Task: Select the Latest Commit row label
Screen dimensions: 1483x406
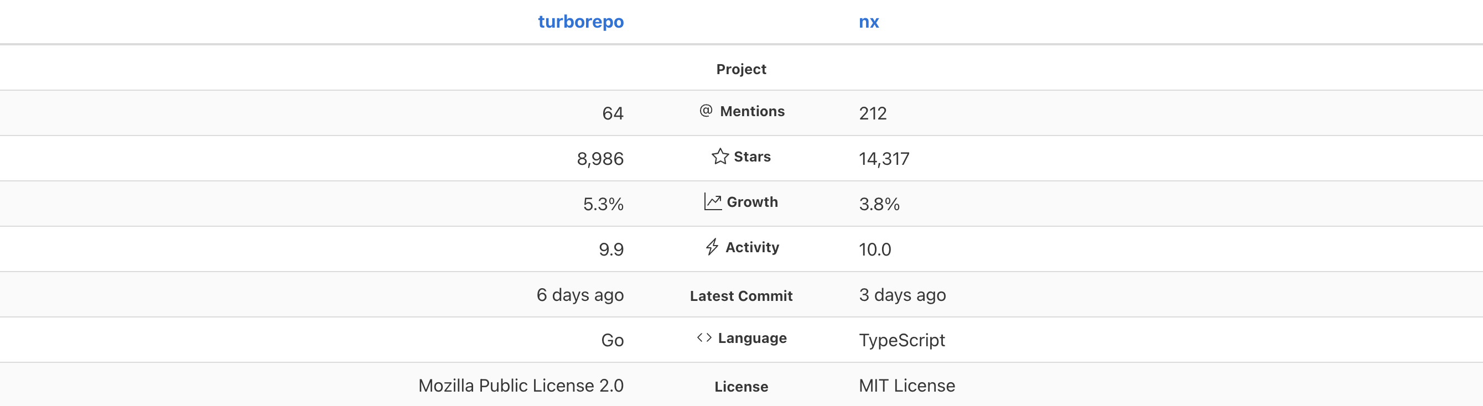Action: tap(741, 295)
